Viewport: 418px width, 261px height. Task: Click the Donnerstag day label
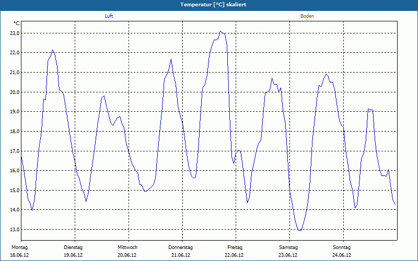coord(180,247)
